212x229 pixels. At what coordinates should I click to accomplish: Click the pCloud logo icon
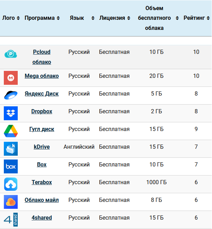[x=11, y=54]
